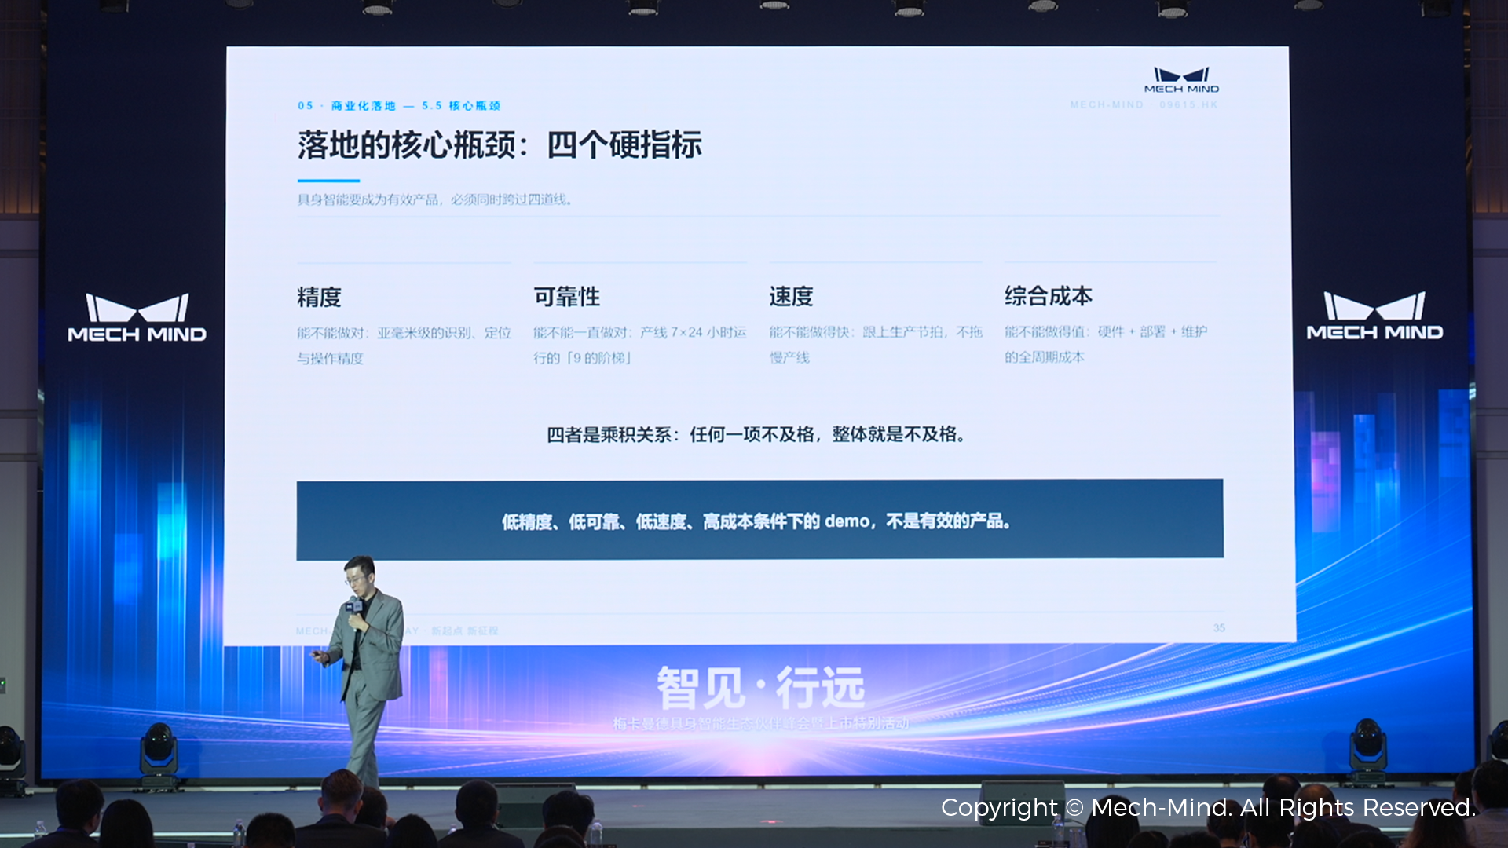Select the description mentioning 产线 7×24 小时运行
The image size is (1508, 848).
(639, 345)
